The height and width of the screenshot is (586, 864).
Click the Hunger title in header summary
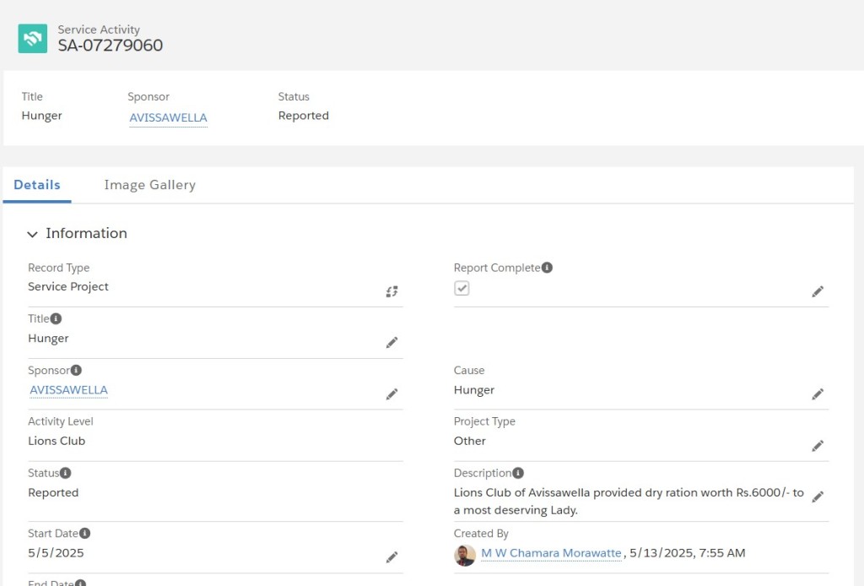tap(42, 116)
